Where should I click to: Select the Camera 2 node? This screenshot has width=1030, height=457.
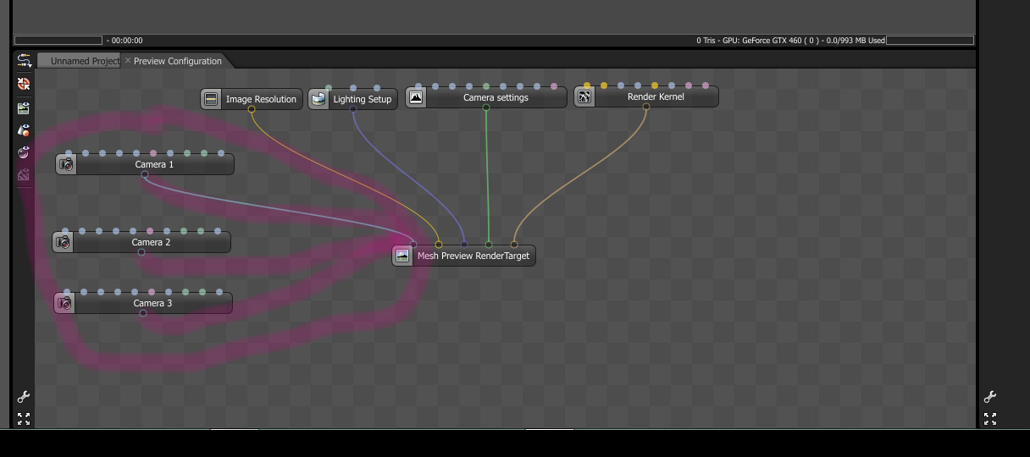tap(141, 242)
